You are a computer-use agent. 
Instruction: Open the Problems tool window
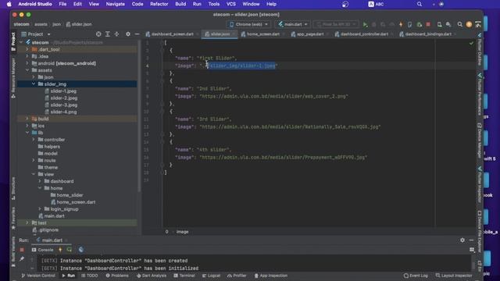click(x=117, y=276)
